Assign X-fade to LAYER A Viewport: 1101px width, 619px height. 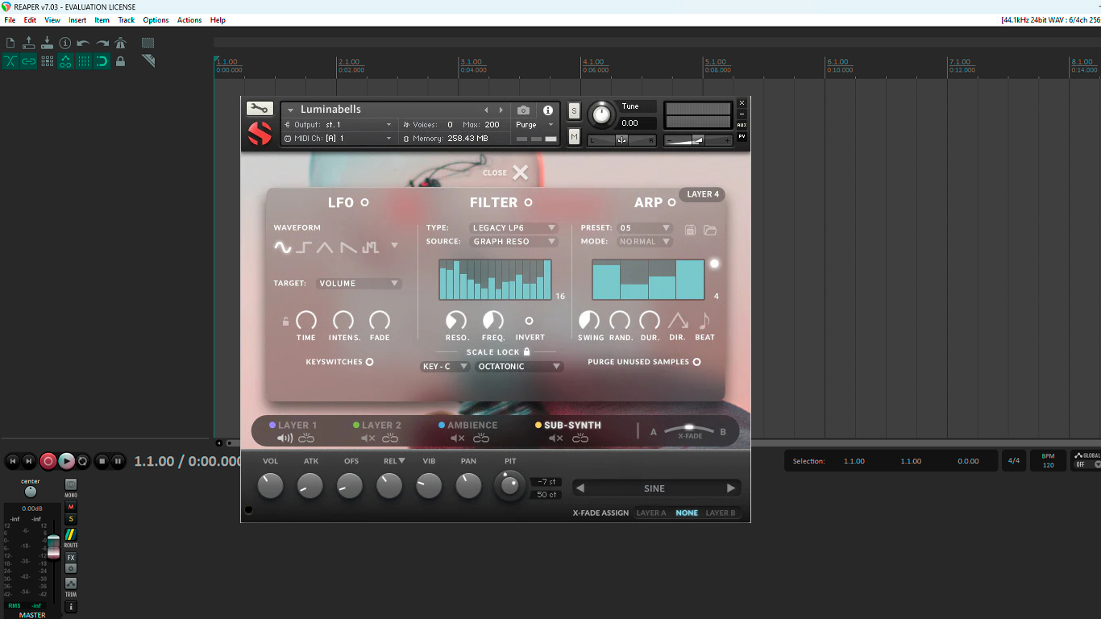651,513
